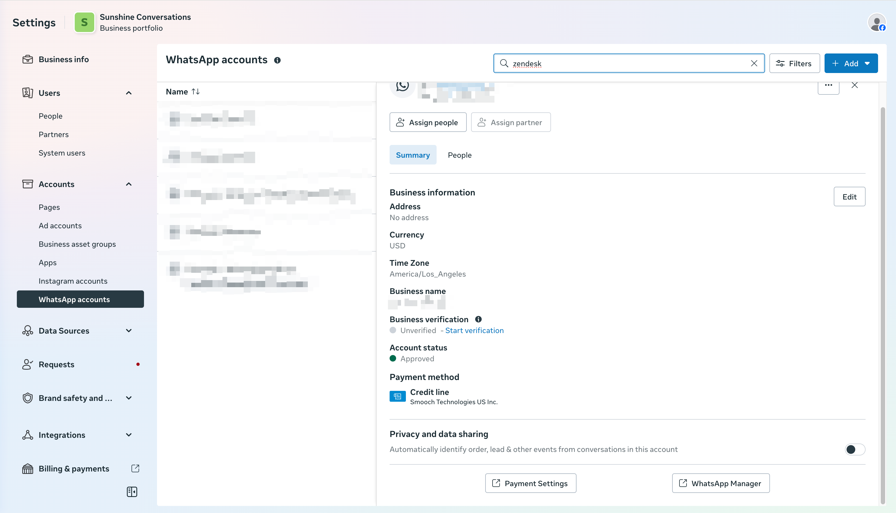
Task: Open Billing & payments via its icon
Action: (x=28, y=468)
